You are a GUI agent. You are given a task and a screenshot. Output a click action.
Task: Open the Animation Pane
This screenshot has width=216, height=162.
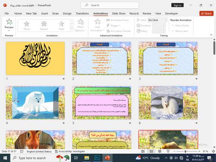click(118, 20)
